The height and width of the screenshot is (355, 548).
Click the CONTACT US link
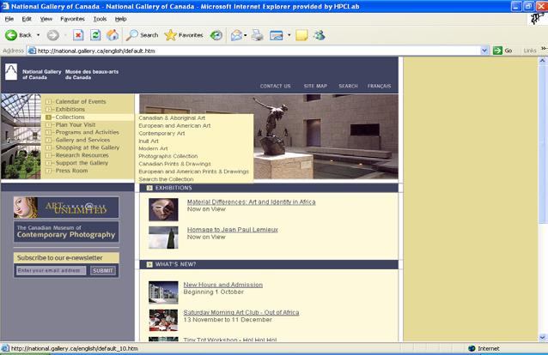275,86
